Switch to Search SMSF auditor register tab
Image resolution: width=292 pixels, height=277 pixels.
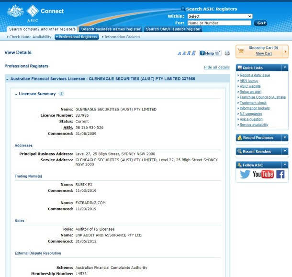173,29
